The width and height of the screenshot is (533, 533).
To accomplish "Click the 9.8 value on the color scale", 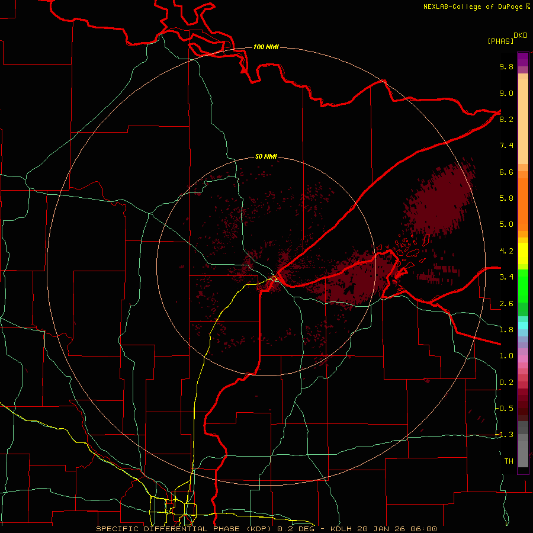I will tap(506, 66).
